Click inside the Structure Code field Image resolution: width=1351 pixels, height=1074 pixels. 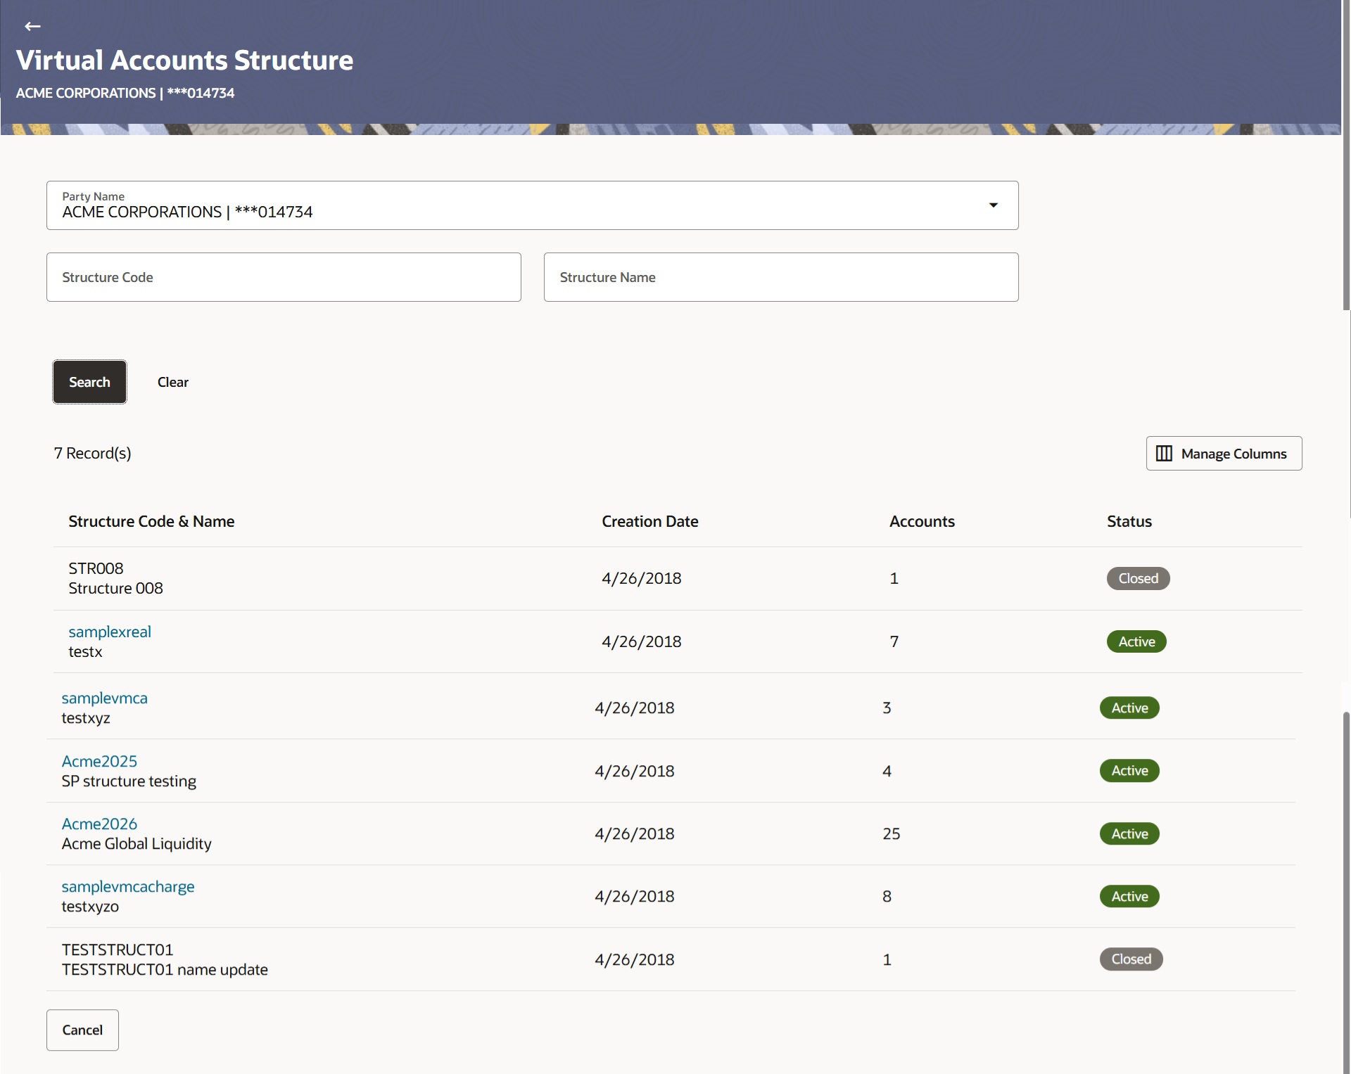tap(283, 276)
